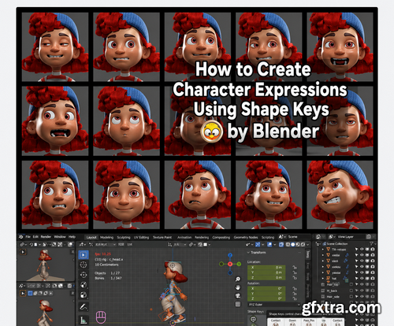
Task: Open the outliner filter funnel icon
Action: click(371, 243)
